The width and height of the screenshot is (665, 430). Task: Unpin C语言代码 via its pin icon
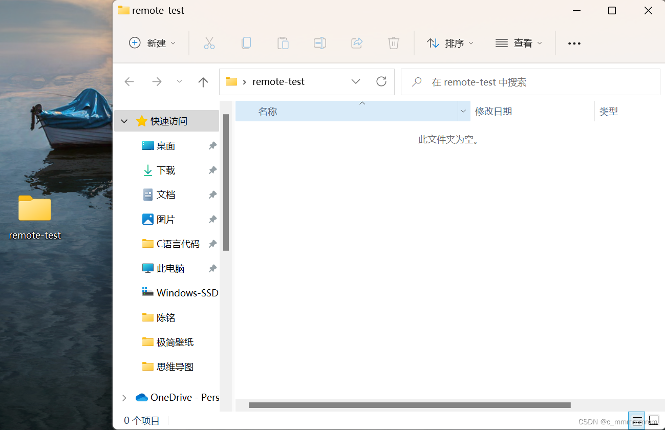(x=212, y=244)
